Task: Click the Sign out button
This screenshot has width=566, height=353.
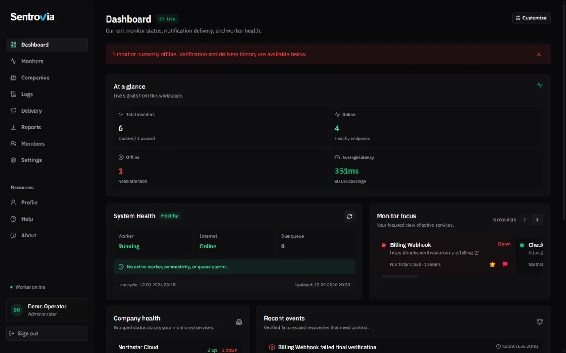Action: coord(47,334)
